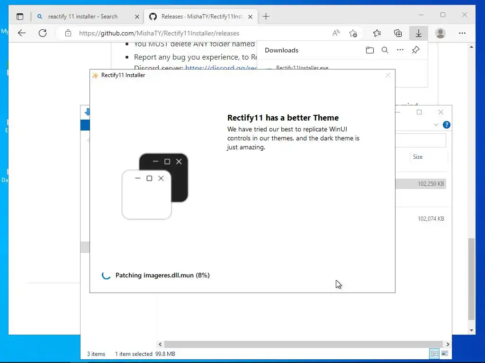Open a new browser tab
The image size is (485, 363).
coord(266,17)
